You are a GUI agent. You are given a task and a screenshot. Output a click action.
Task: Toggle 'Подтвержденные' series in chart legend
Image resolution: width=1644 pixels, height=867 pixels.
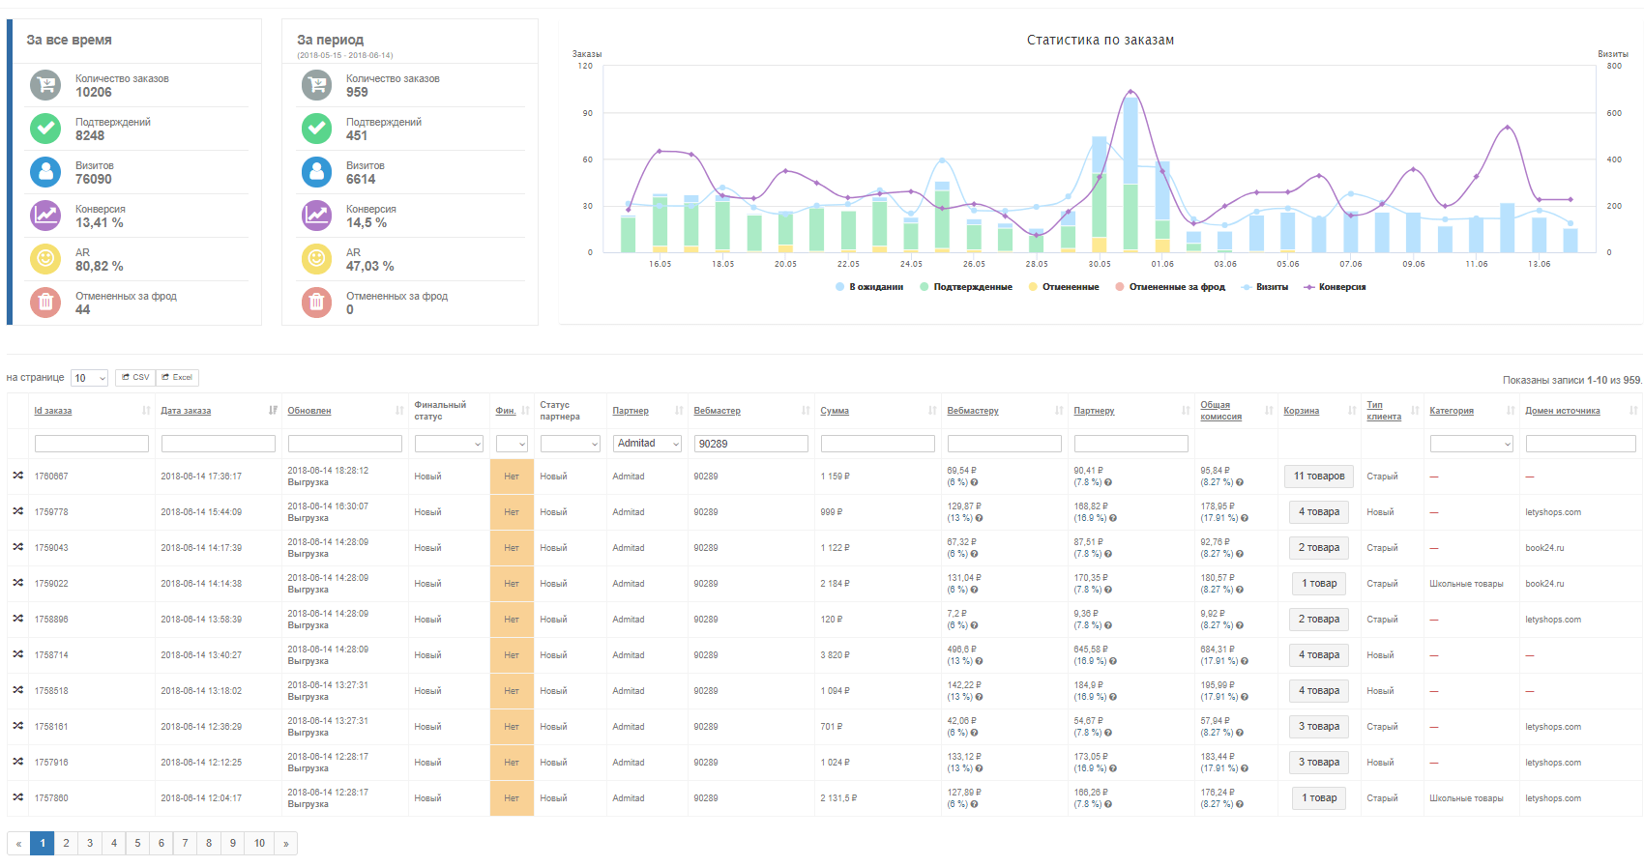click(x=966, y=287)
